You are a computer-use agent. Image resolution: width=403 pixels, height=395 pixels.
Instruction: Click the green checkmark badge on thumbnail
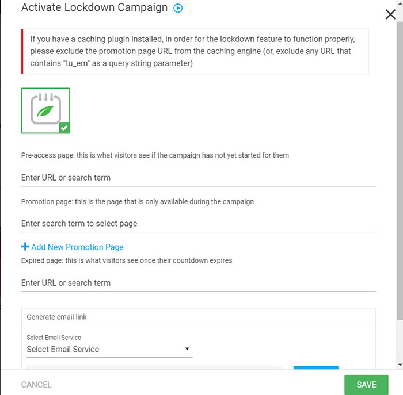[64, 128]
